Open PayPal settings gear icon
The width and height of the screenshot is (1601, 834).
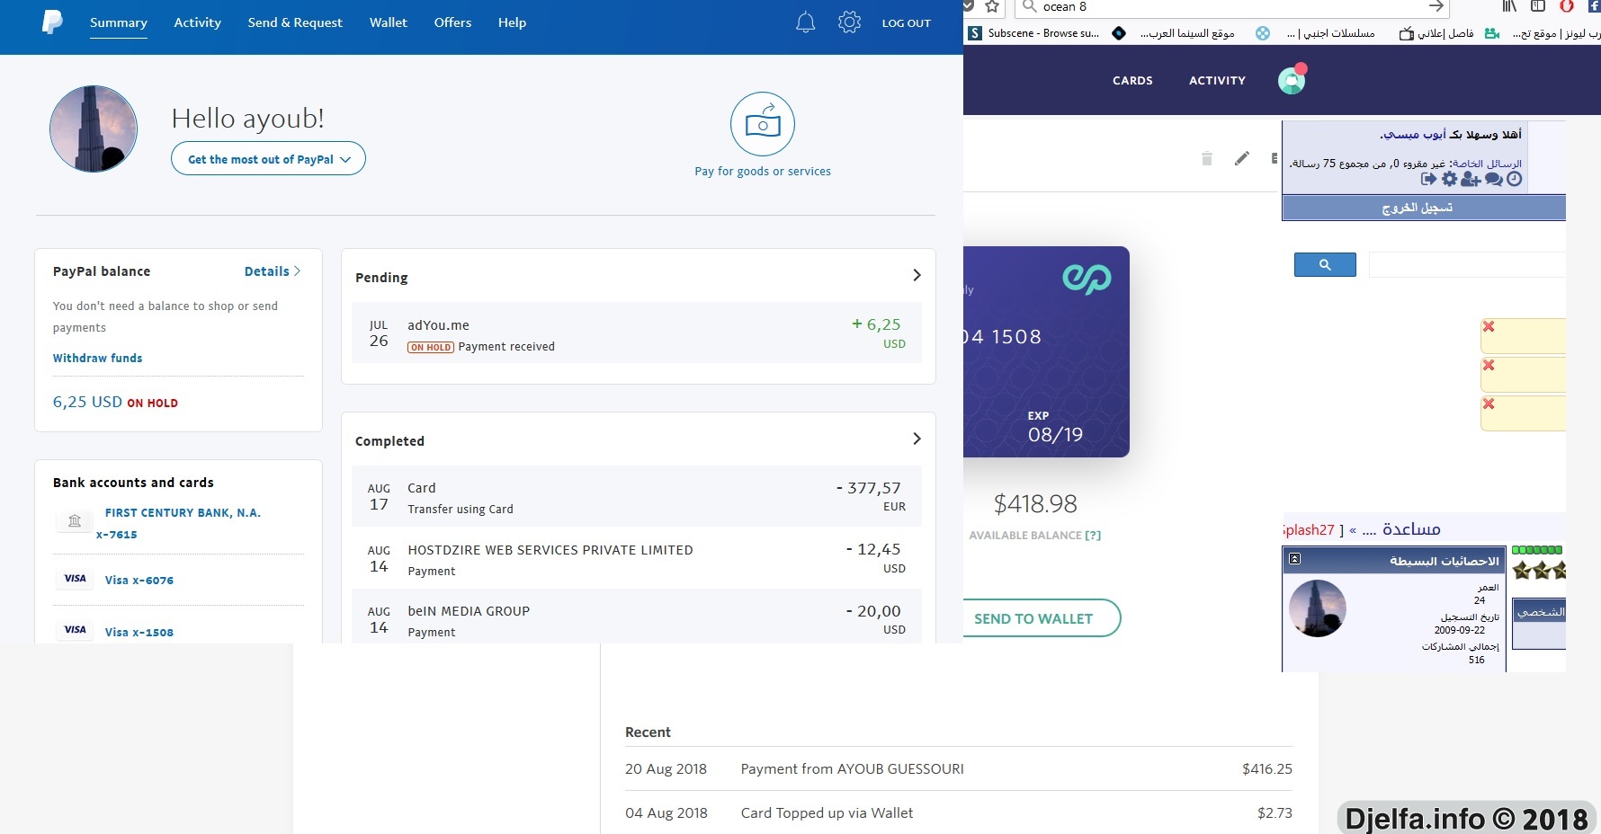coord(850,22)
